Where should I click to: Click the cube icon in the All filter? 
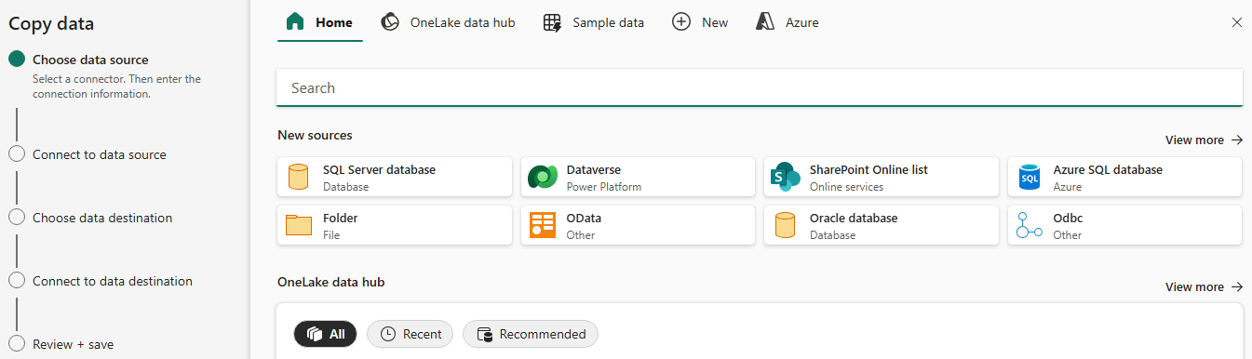tap(314, 334)
